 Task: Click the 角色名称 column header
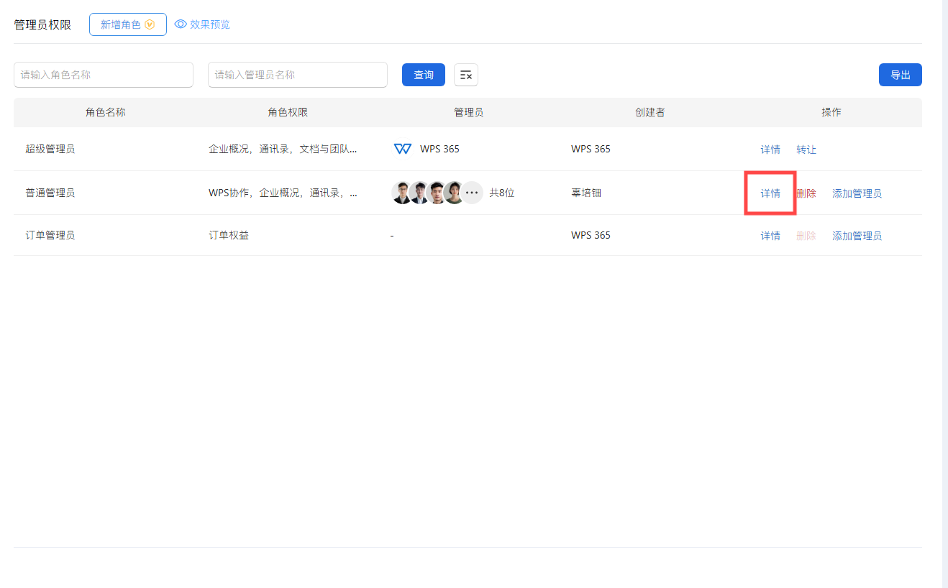click(x=106, y=112)
